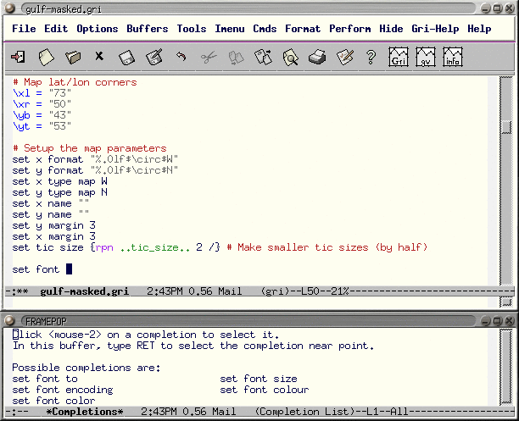Click the save diskette toolbar icon

pos(126,58)
